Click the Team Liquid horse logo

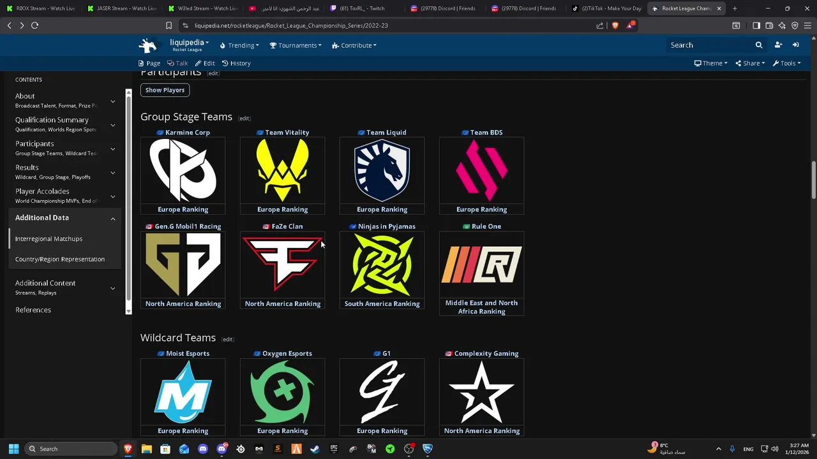(x=382, y=171)
